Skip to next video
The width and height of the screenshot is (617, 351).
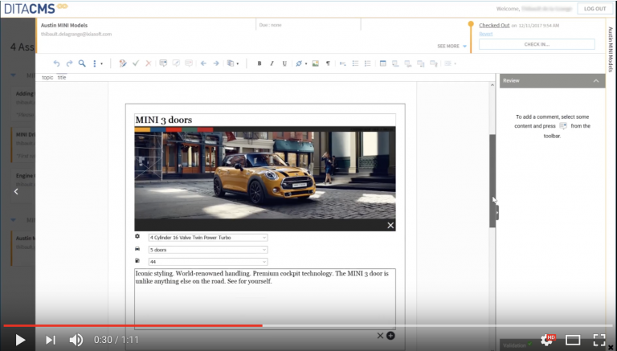coord(51,340)
